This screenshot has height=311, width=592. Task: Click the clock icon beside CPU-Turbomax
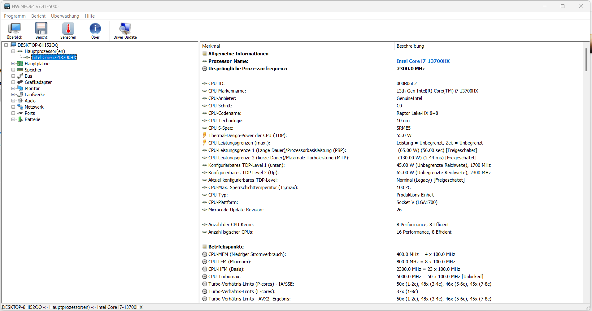(x=205, y=277)
